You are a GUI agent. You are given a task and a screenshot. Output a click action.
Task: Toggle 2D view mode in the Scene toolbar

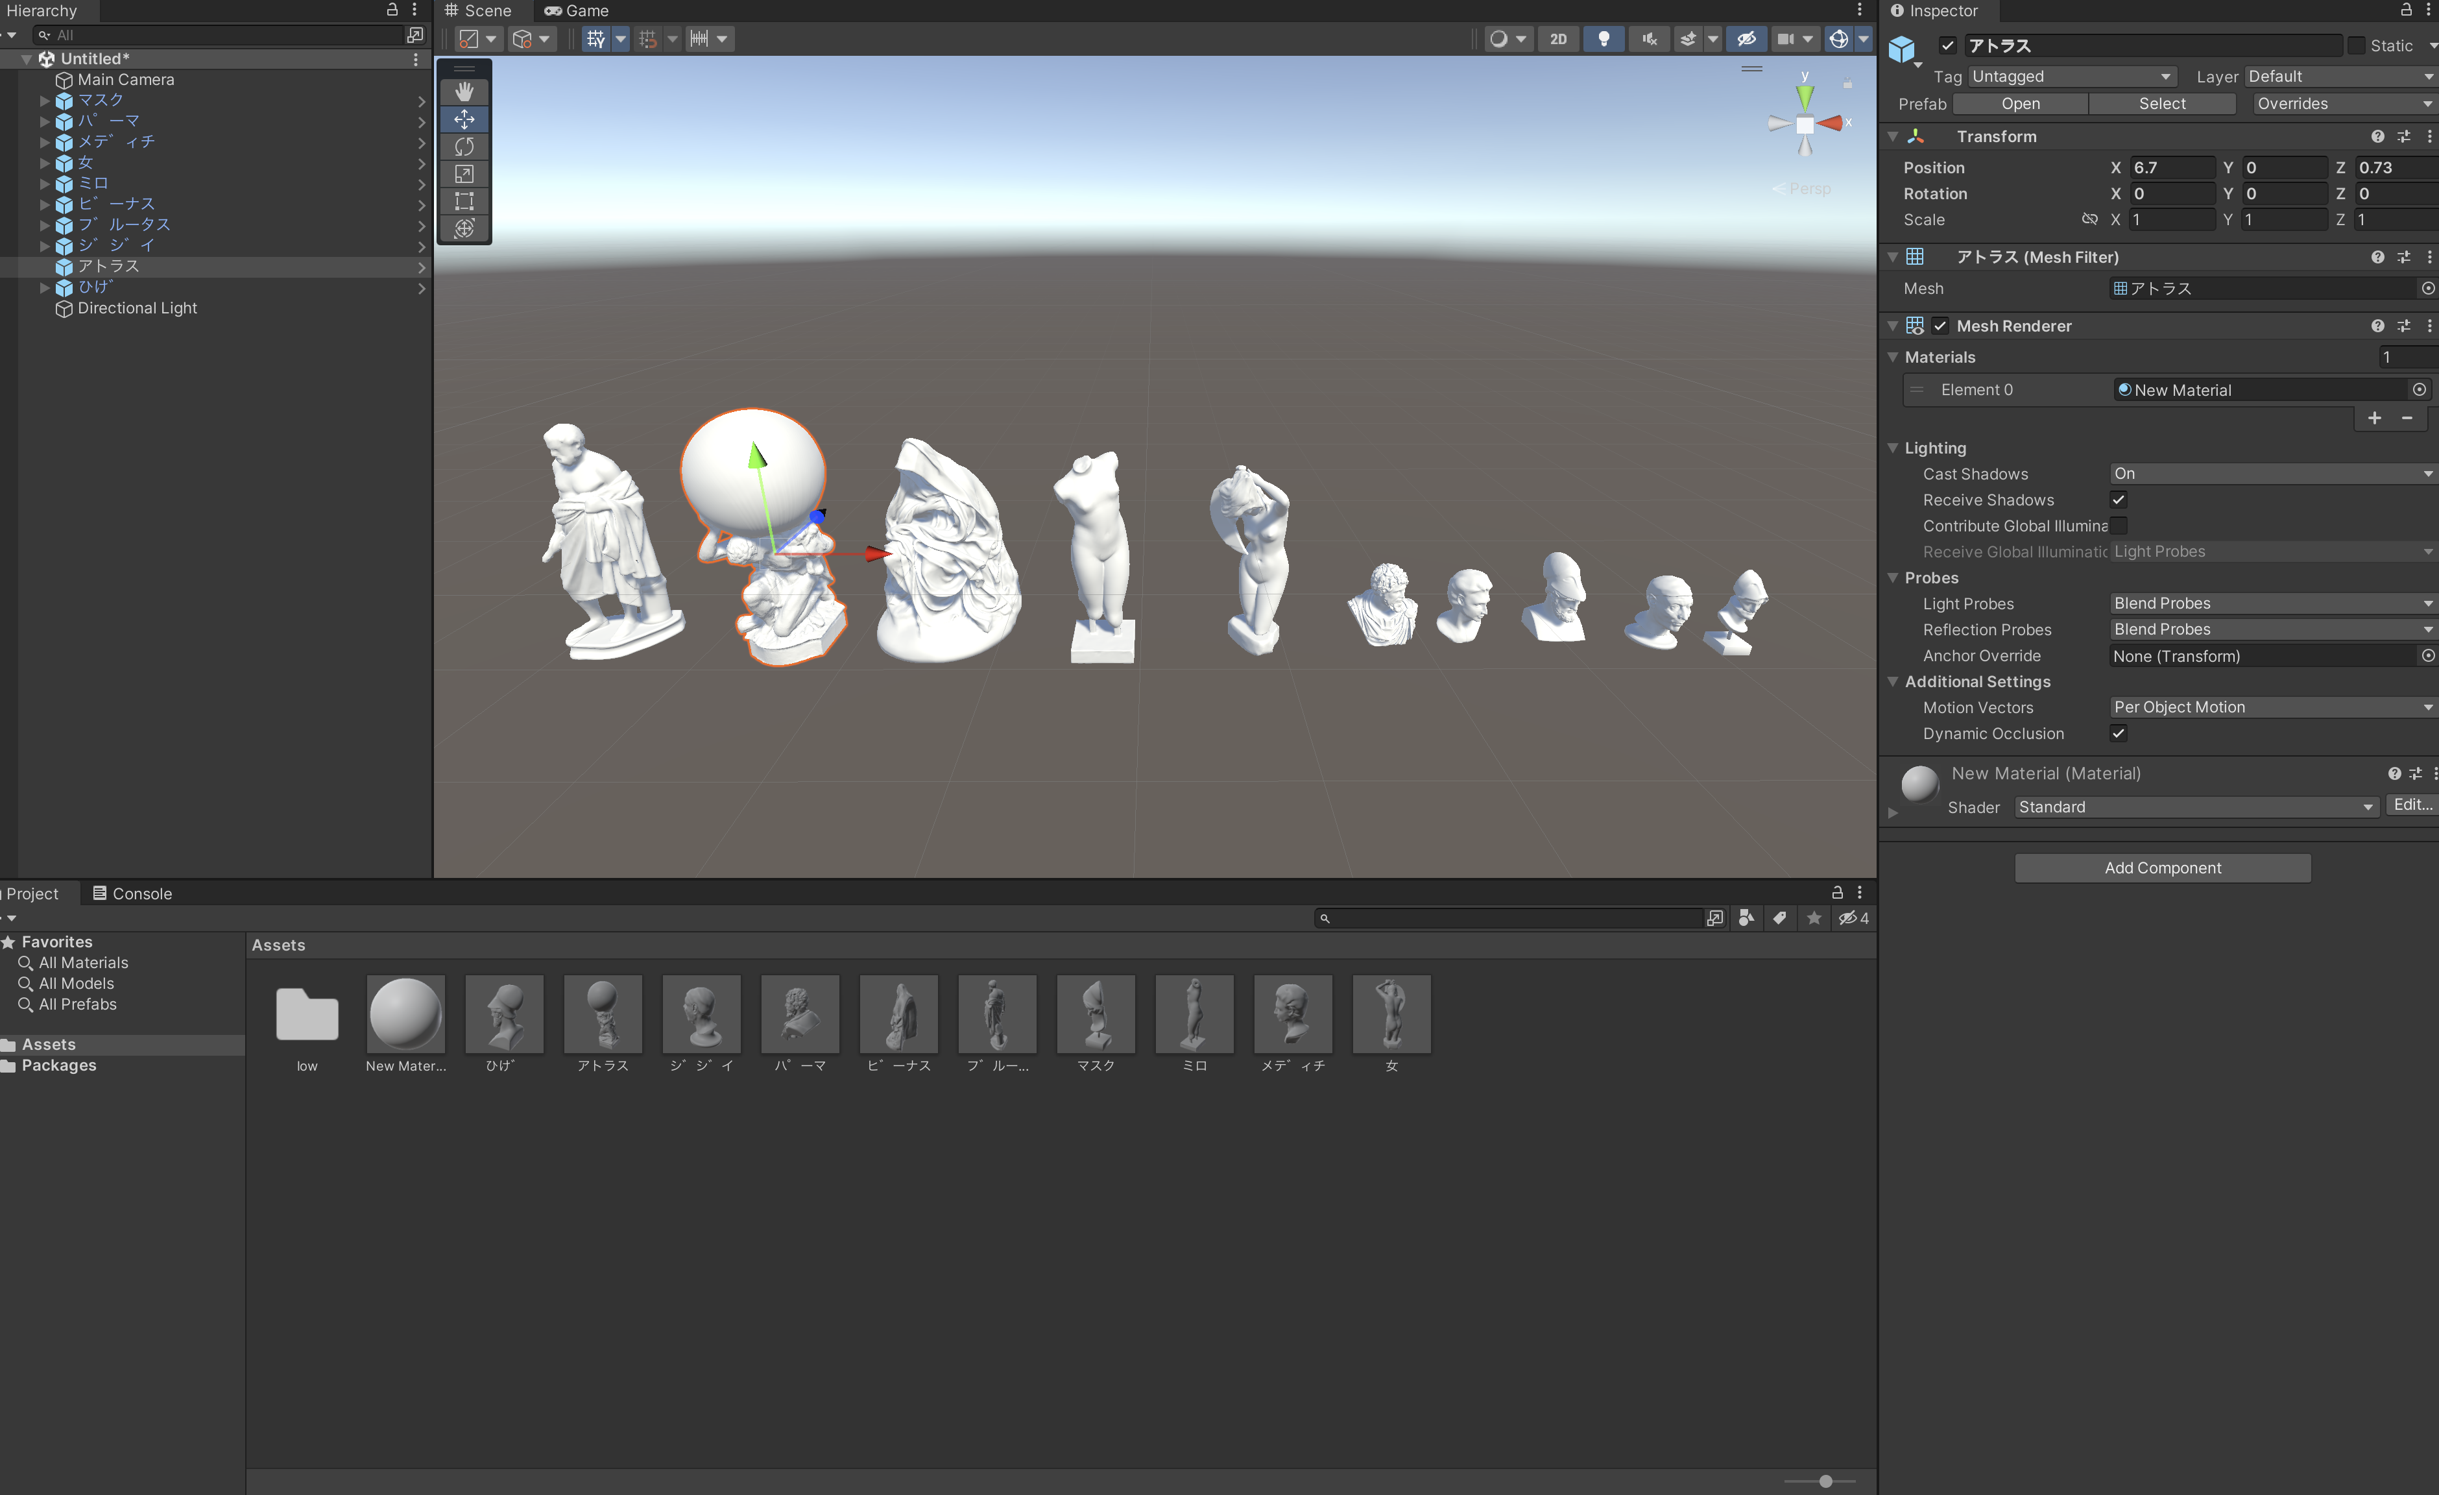point(1558,39)
